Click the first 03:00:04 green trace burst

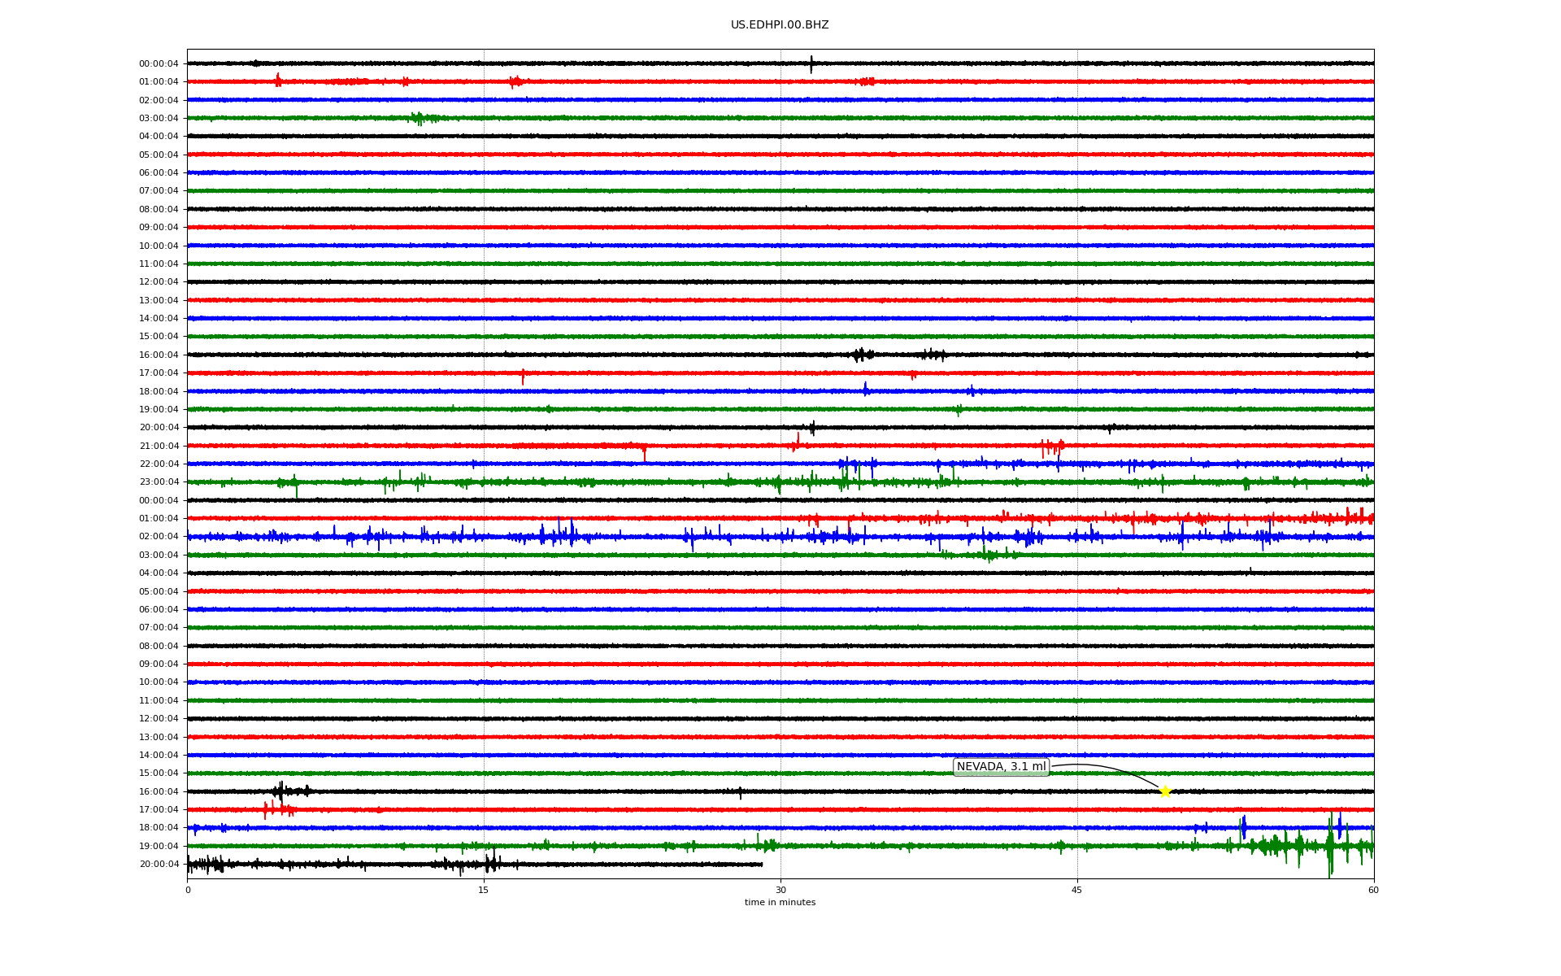pos(418,118)
